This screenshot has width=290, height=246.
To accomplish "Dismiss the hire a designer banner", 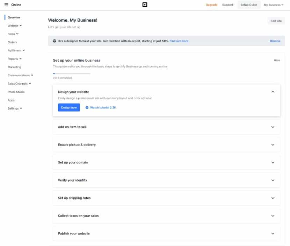I will (x=275, y=41).
